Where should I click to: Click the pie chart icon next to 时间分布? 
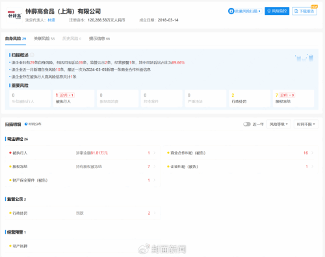coord(26,124)
